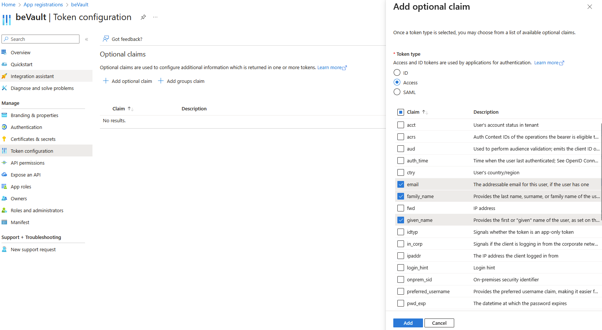Close the Add optional claim panel

click(589, 7)
